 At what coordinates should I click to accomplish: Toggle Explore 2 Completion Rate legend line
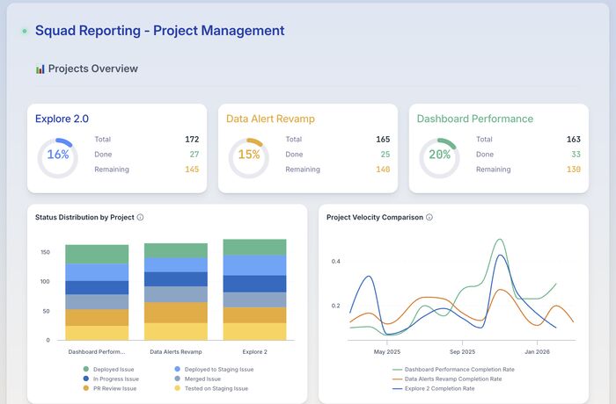[433, 388]
